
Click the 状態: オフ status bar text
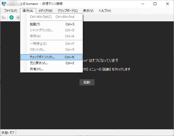click(x=8, y=133)
